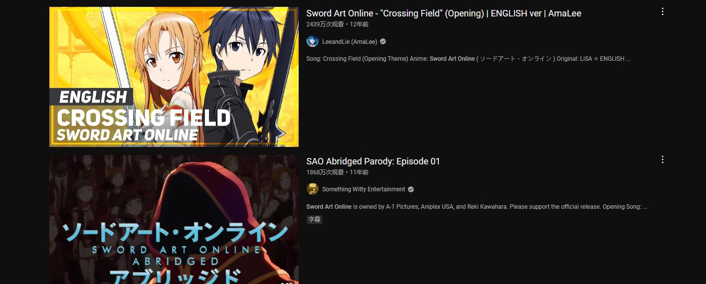Click verified badge next to LeeandLie (AmaLee)

coord(383,41)
